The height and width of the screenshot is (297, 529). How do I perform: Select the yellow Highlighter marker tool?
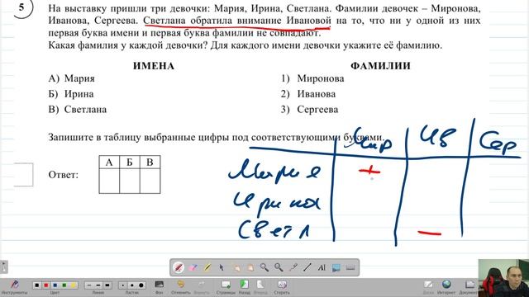pyautogui.click(x=207, y=267)
